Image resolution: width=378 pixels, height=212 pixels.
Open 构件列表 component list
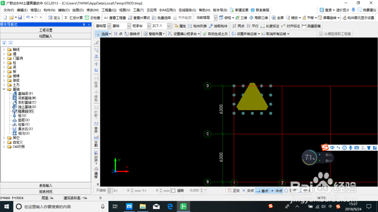tap(197, 26)
